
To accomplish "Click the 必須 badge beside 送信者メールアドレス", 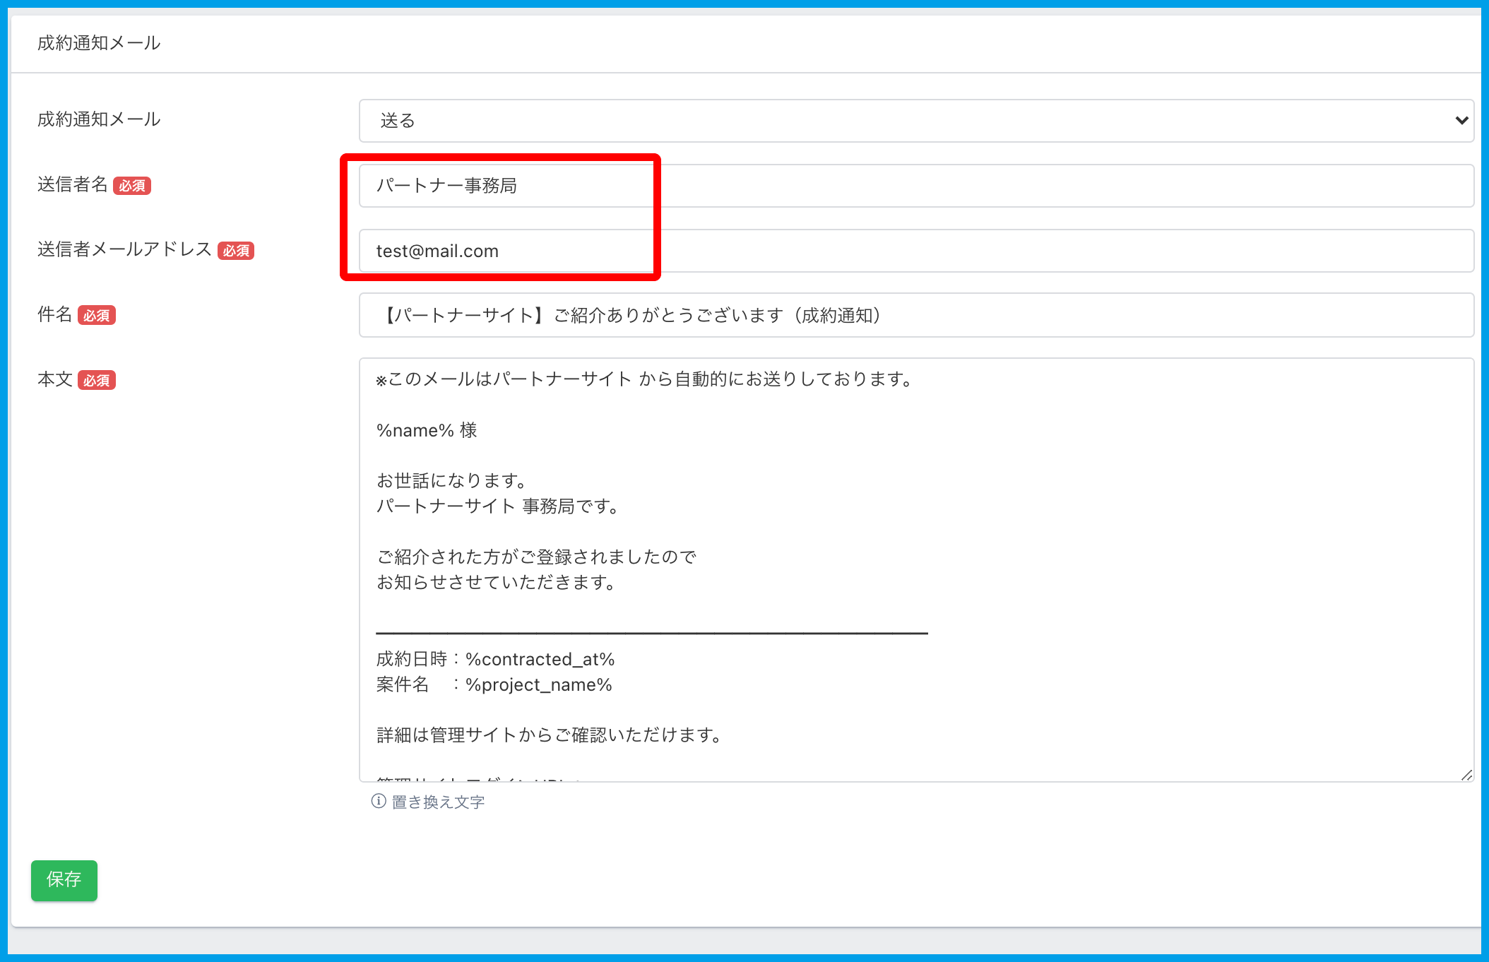I will [x=236, y=251].
